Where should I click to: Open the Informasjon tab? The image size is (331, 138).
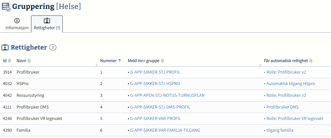pos(17,24)
